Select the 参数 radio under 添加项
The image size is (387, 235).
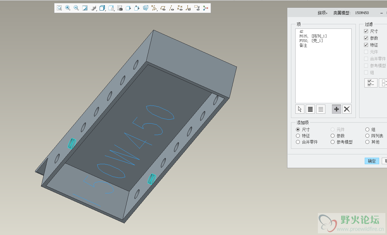(x=333, y=136)
